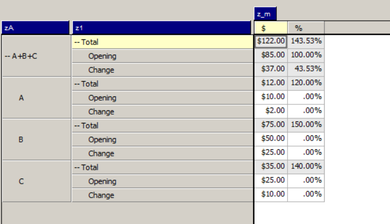Collapse the Total row for group A

(x=77, y=84)
